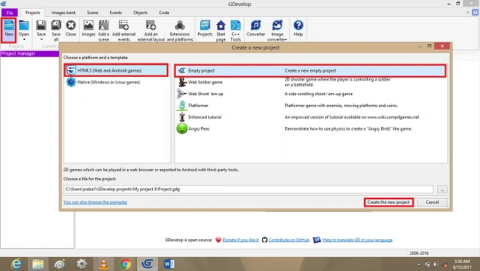
Task: Select the Enhanced tutorial template
Action: tap(310, 117)
